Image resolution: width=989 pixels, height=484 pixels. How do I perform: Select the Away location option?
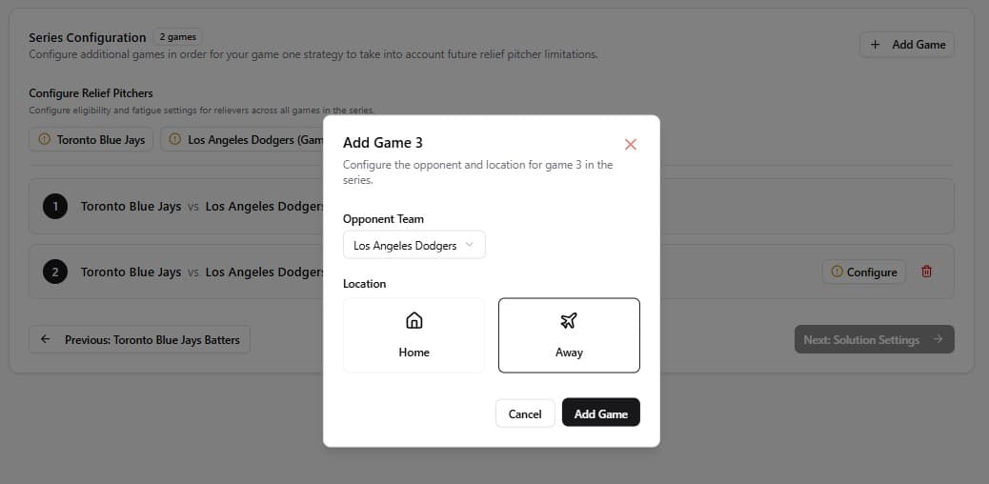point(569,335)
